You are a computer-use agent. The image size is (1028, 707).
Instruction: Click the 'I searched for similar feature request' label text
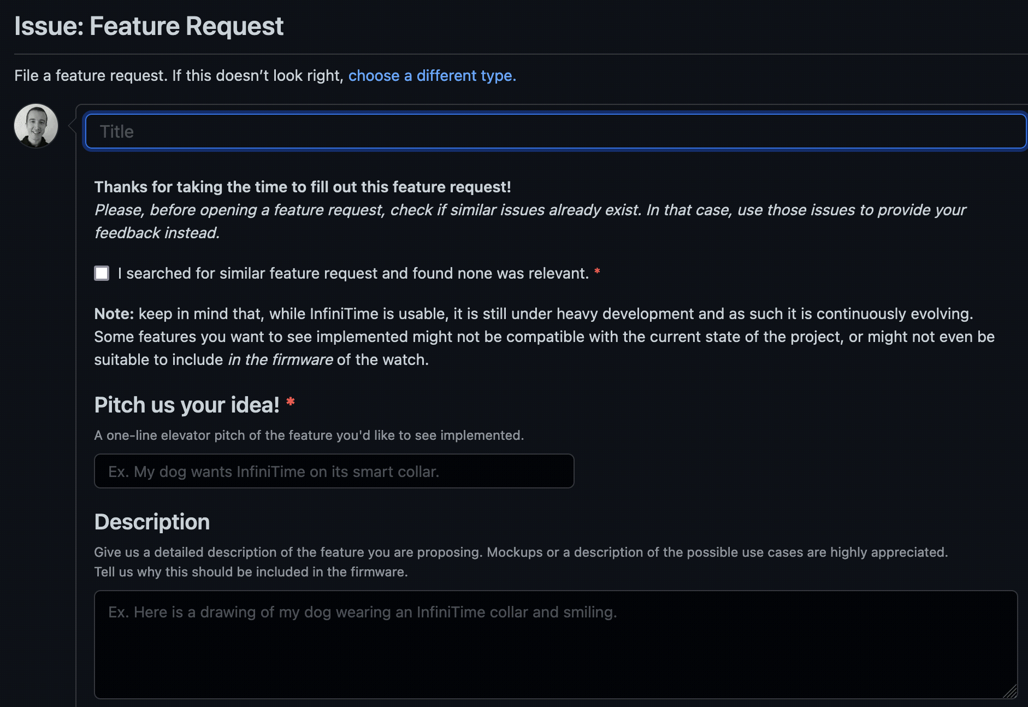(x=353, y=273)
